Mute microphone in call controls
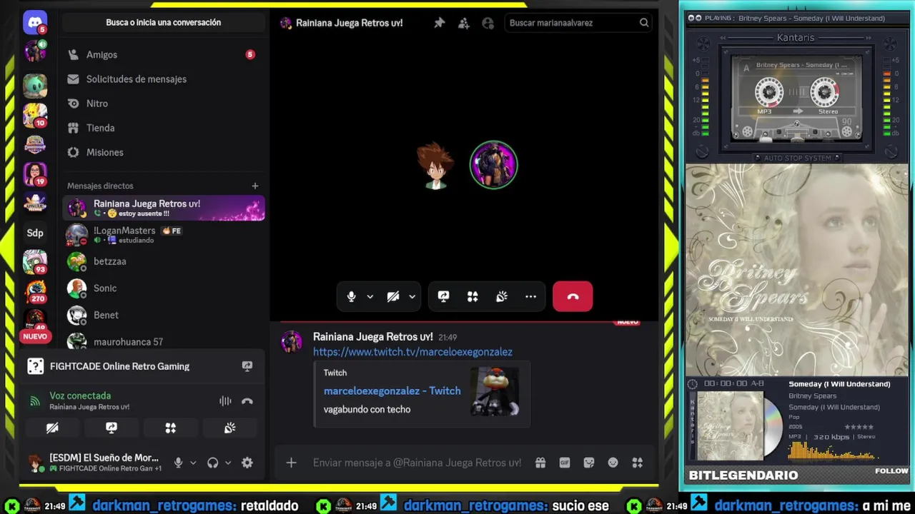 (351, 296)
